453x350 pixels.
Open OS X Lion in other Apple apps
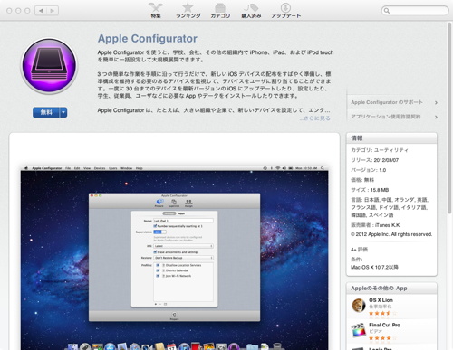(381, 300)
